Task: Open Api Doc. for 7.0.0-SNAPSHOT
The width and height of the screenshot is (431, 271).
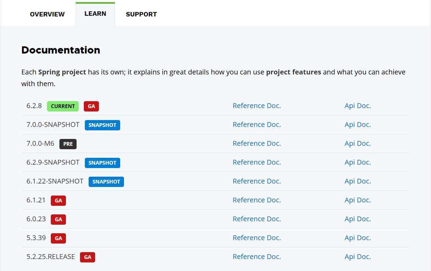Action: click(358, 125)
